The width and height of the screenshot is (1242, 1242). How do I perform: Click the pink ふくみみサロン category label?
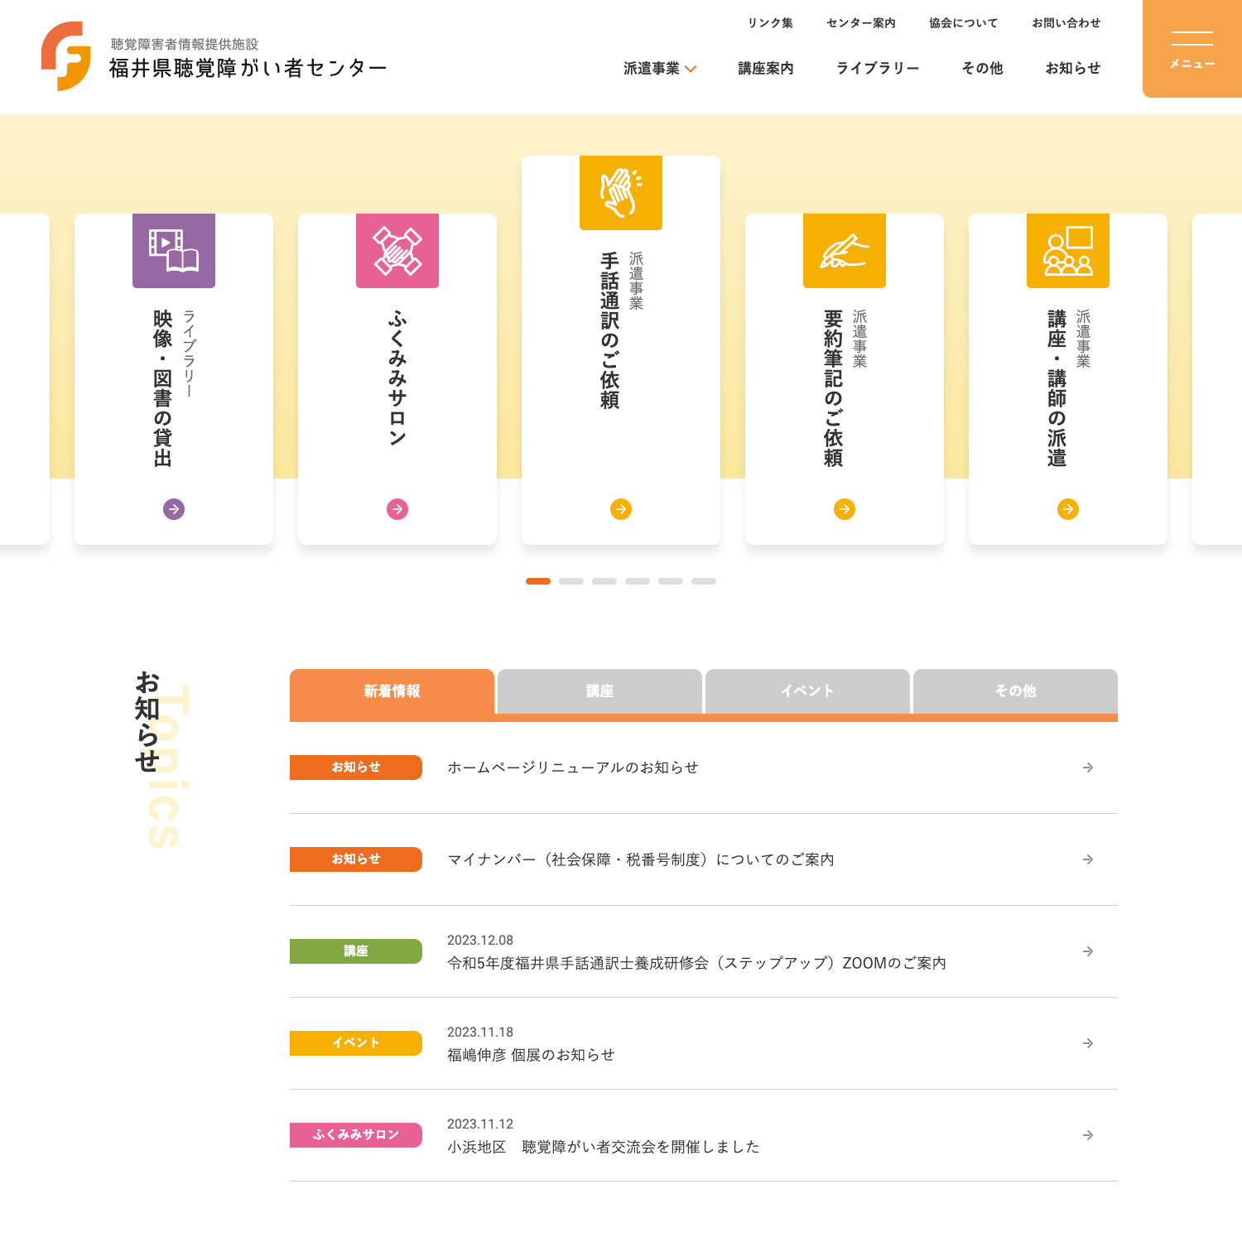(x=356, y=1135)
